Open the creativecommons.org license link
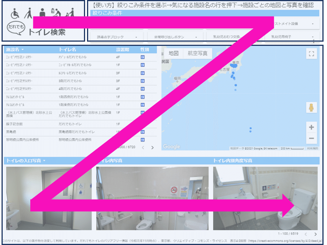Screen dimensions: 327x245 (x=286, y=241)
